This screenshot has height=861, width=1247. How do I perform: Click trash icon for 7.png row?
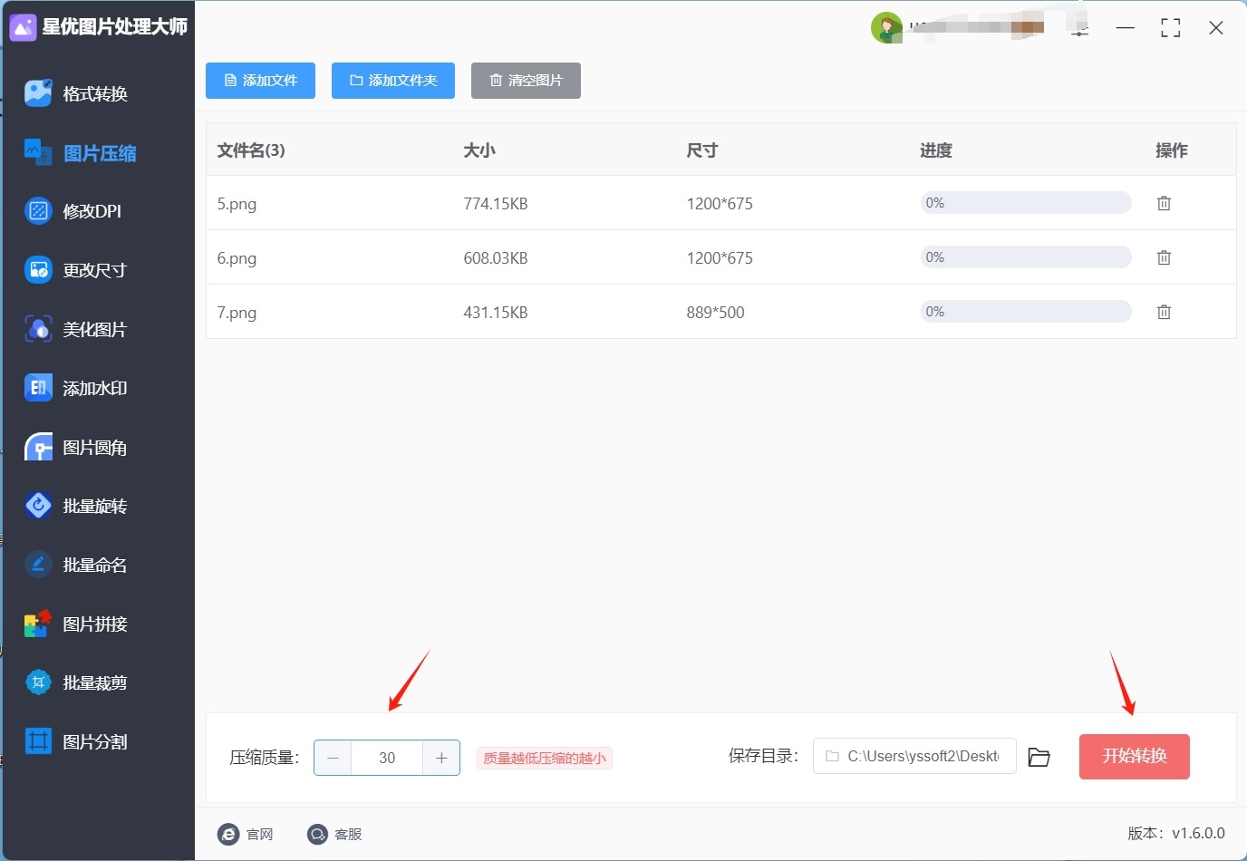(x=1164, y=313)
